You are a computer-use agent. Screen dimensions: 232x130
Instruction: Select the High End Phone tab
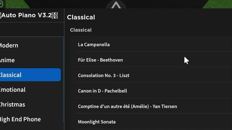click(20, 119)
